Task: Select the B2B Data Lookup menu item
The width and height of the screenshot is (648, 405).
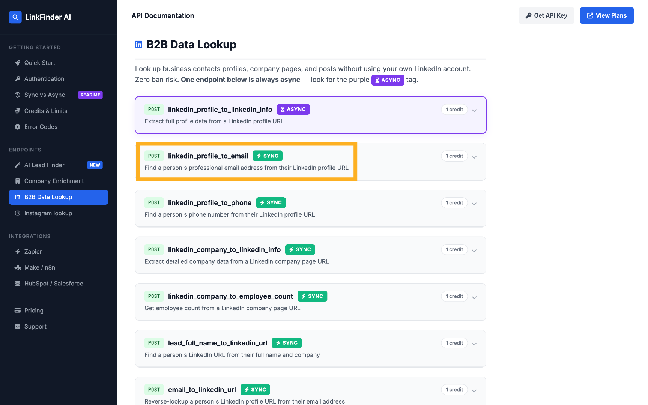Action: [x=59, y=197]
